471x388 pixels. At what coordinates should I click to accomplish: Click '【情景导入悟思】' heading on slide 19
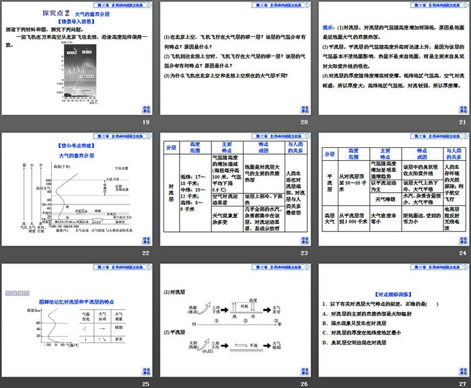tap(76, 22)
